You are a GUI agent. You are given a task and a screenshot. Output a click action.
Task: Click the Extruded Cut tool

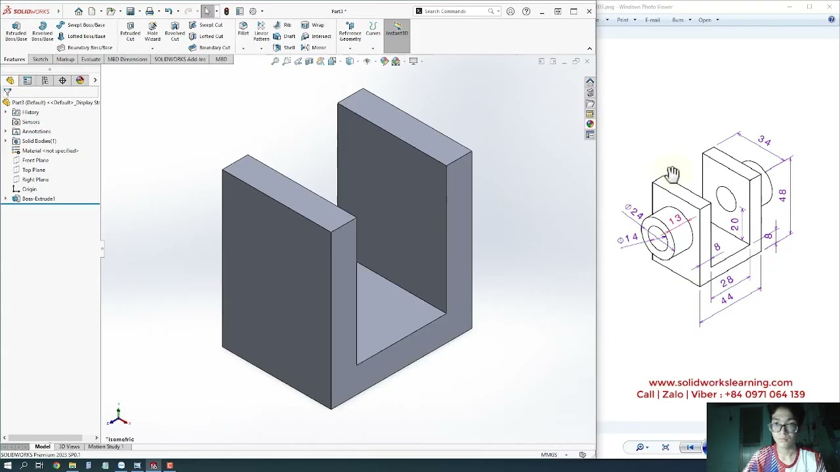130,31
